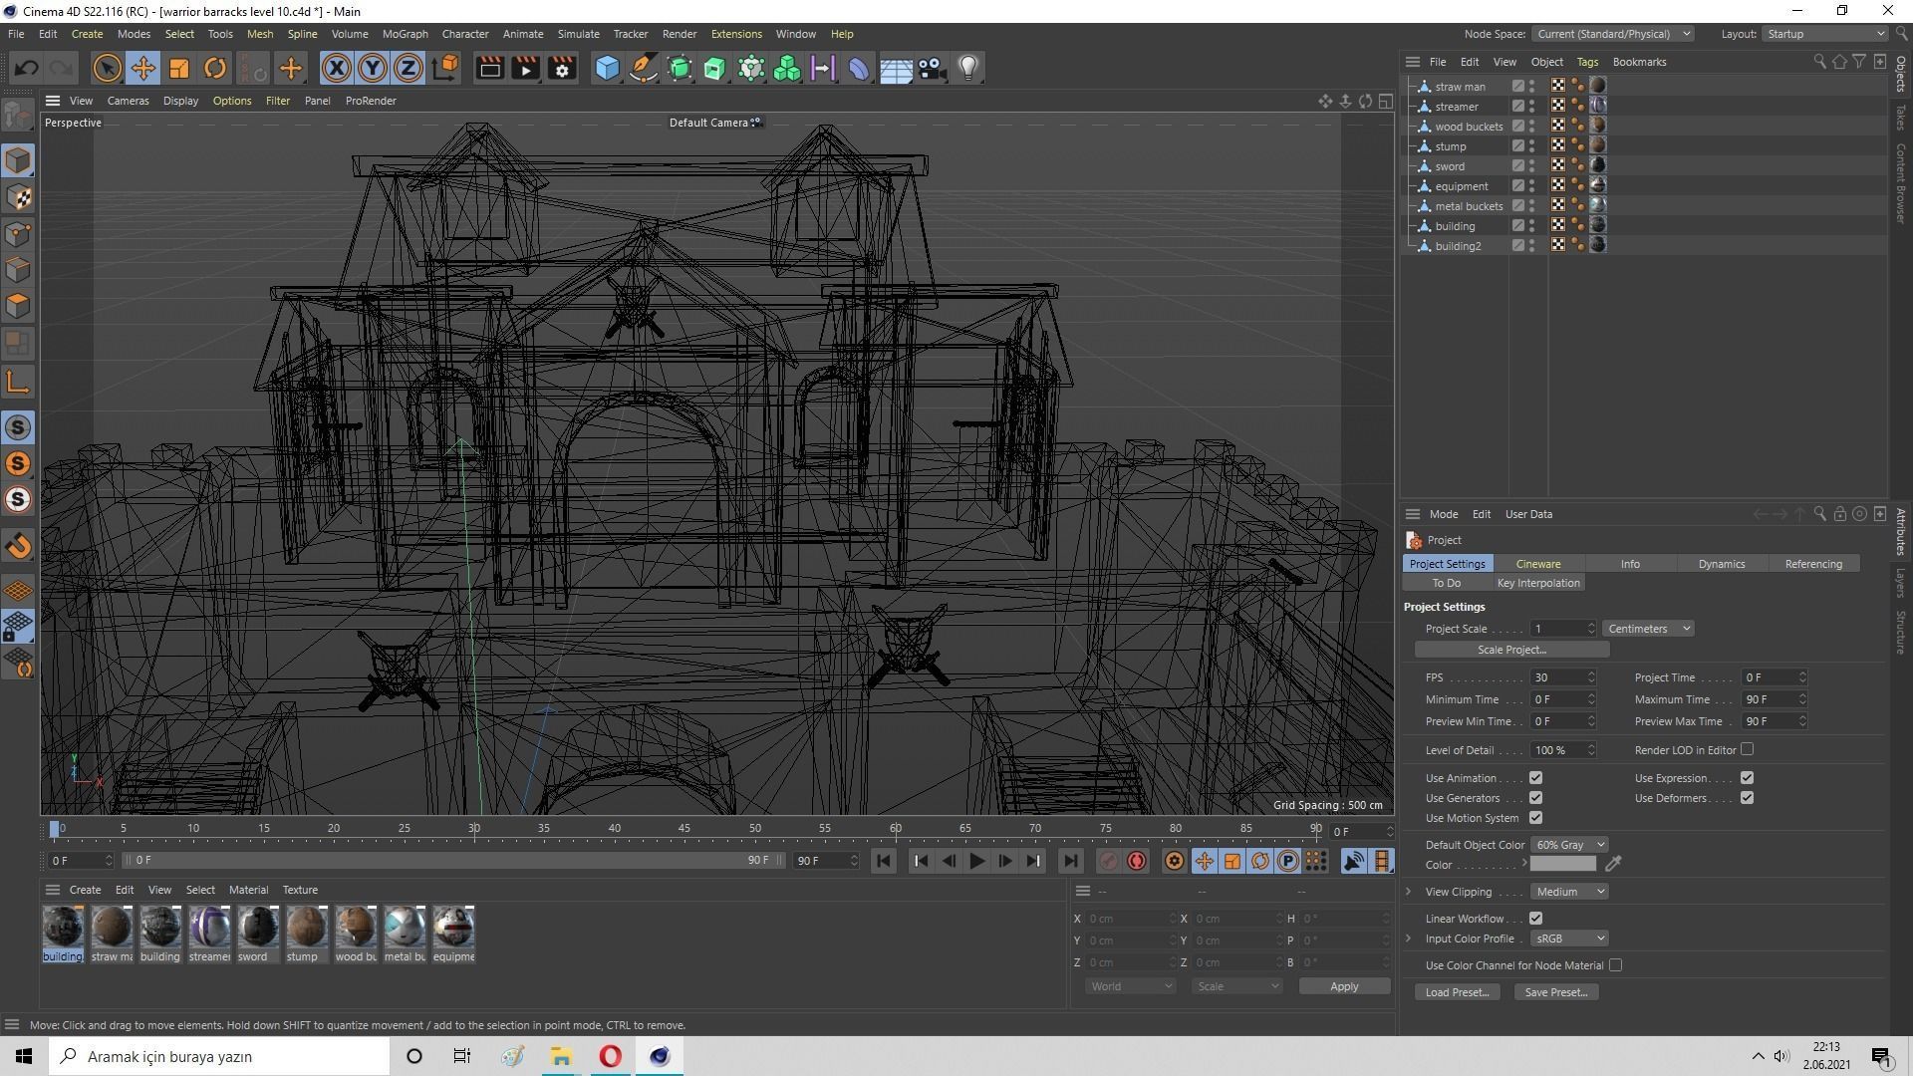
Task: Uncheck Use Motion System checkbox
Action: click(1535, 818)
